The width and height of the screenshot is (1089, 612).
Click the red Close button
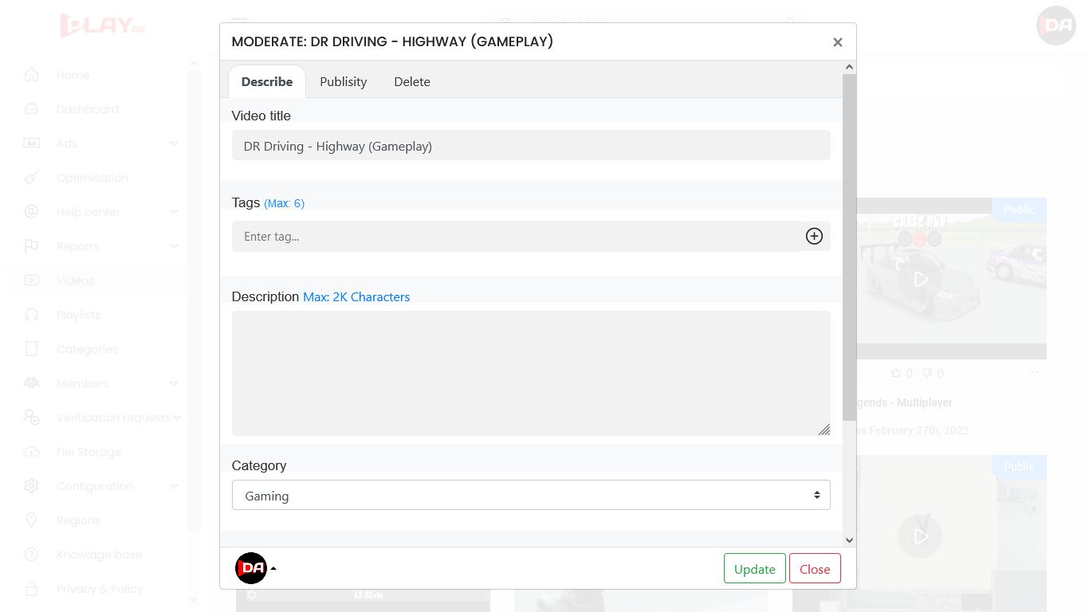815,568
